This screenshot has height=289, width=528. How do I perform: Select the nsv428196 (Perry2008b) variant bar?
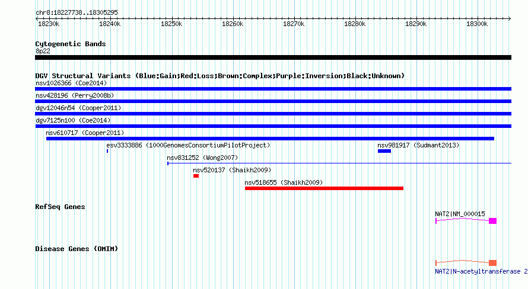273,101
